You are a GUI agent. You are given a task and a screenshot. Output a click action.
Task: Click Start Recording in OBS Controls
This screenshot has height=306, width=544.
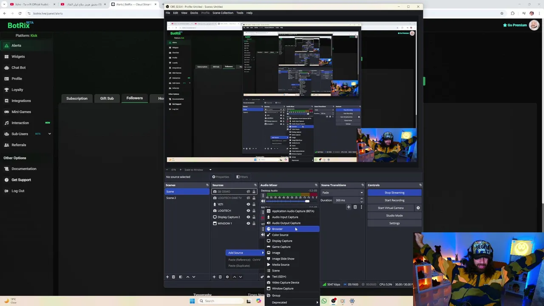point(394,200)
